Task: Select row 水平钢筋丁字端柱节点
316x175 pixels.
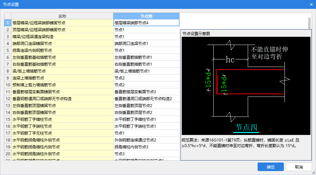Action: (62, 126)
